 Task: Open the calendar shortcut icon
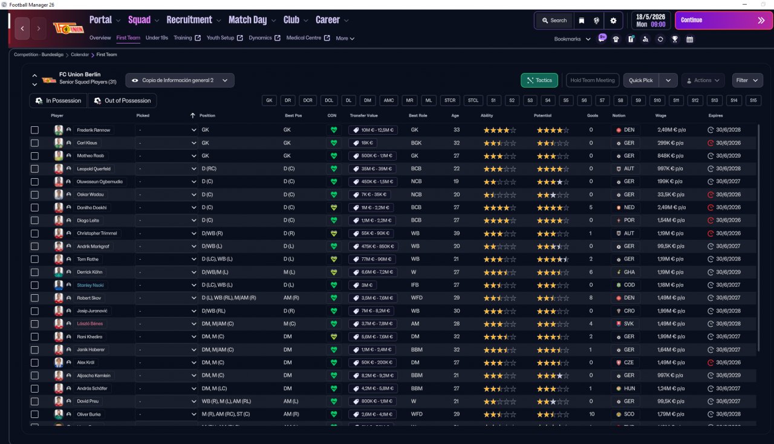(x=689, y=39)
